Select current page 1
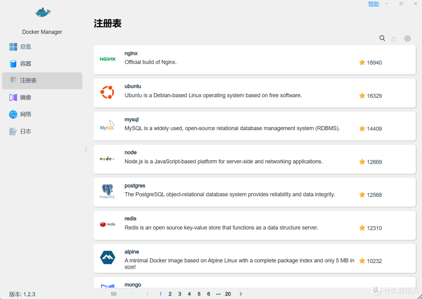 click(x=161, y=294)
